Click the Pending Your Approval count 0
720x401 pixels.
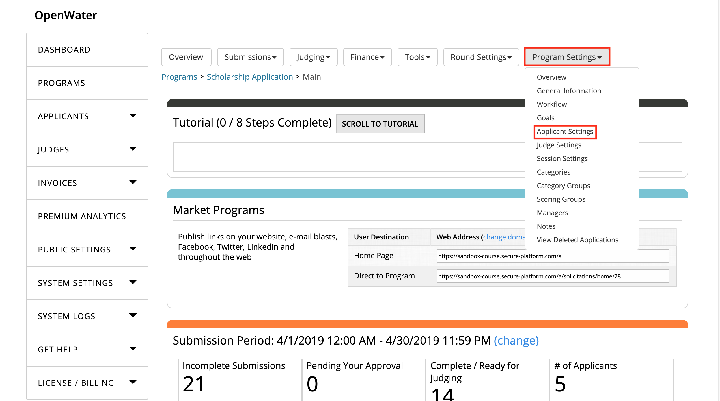(x=312, y=384)
